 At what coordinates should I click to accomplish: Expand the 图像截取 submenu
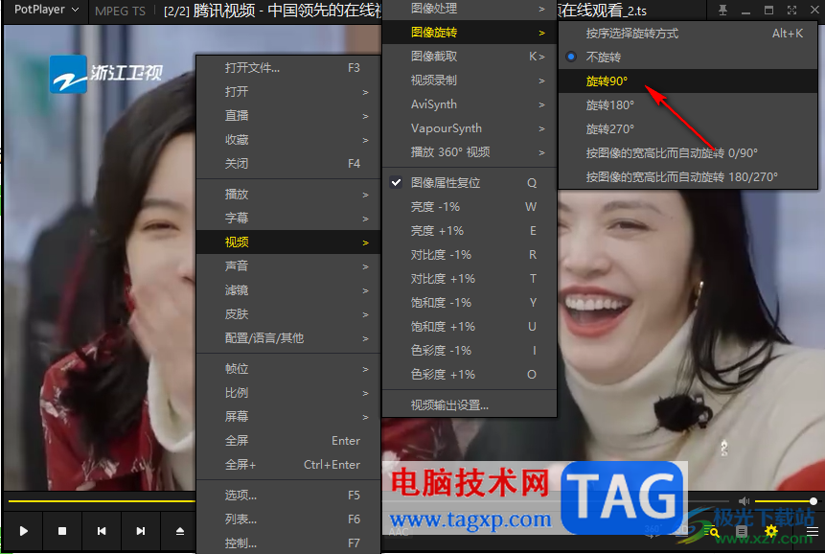(x=470, y=57)
